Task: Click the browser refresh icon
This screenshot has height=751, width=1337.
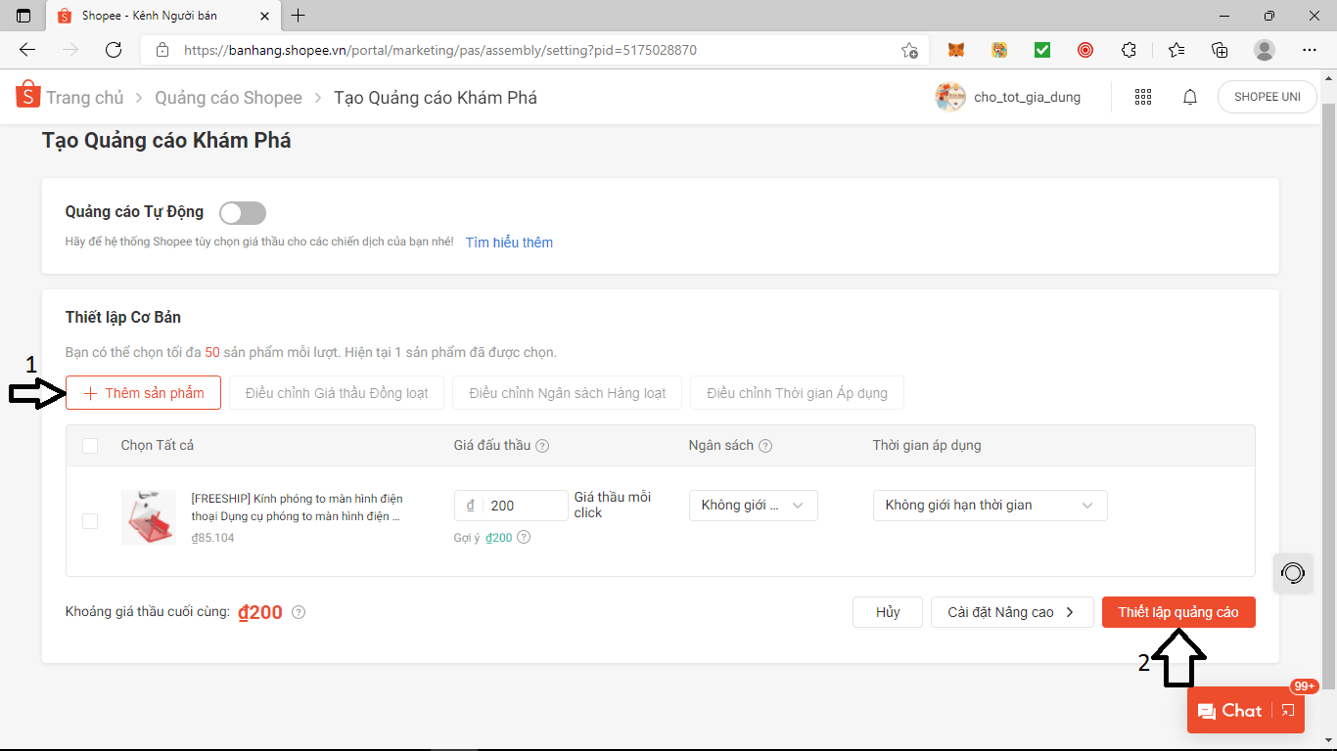Action: point(114,50)
